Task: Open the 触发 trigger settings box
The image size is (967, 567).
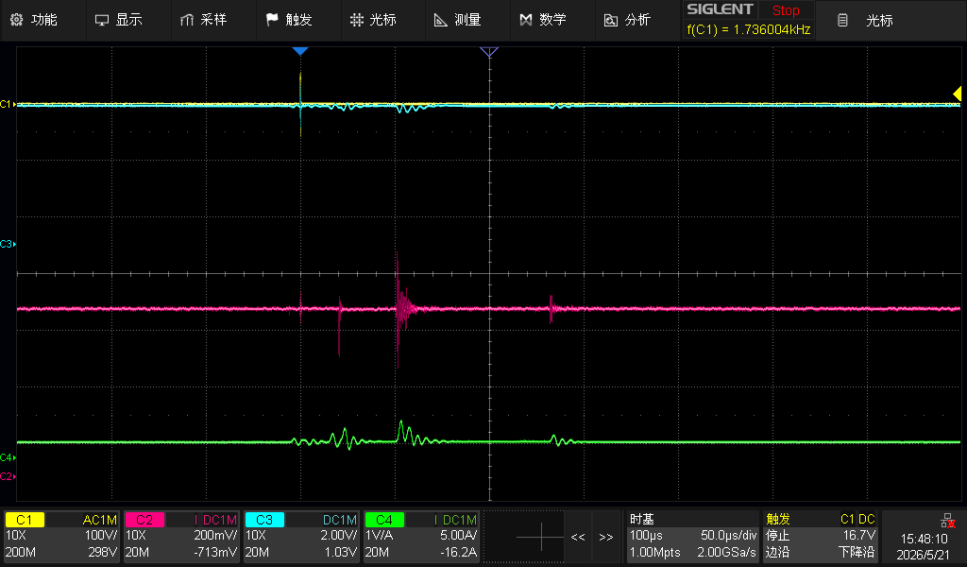Action: click(x=821, y=536)
